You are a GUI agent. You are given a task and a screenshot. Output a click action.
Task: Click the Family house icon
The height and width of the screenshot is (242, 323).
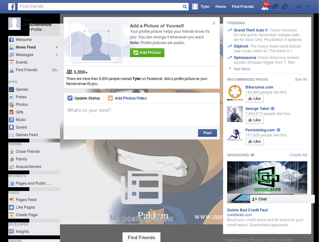pos(11,159)
